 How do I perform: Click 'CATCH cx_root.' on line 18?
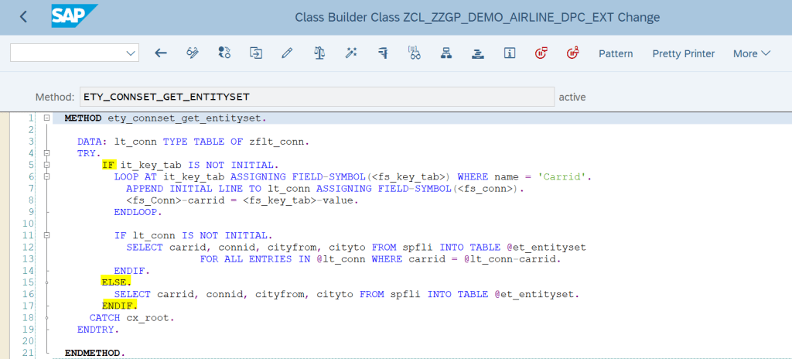coord(131,317)
